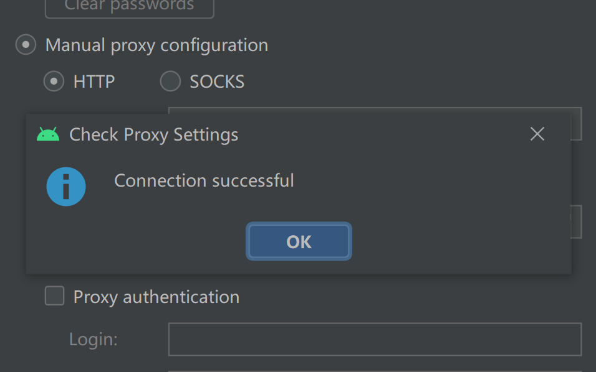The height and width of the screenshot is (372, 596).
Task: Click the Login: field label
Action: point(94,339)
